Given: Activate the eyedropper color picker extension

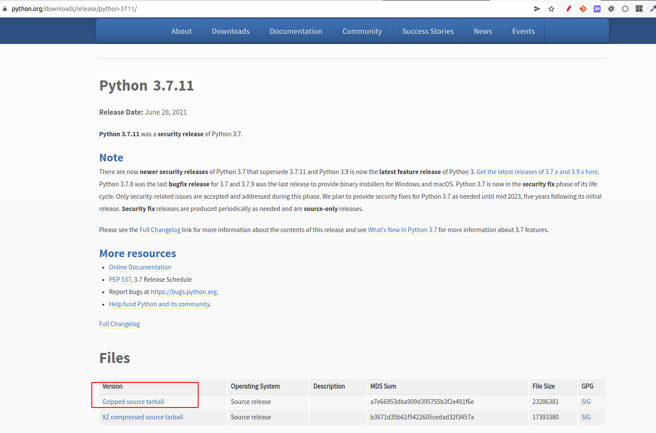Looking at the screenshot, I should pyautogui.click(x=652, y=9).
